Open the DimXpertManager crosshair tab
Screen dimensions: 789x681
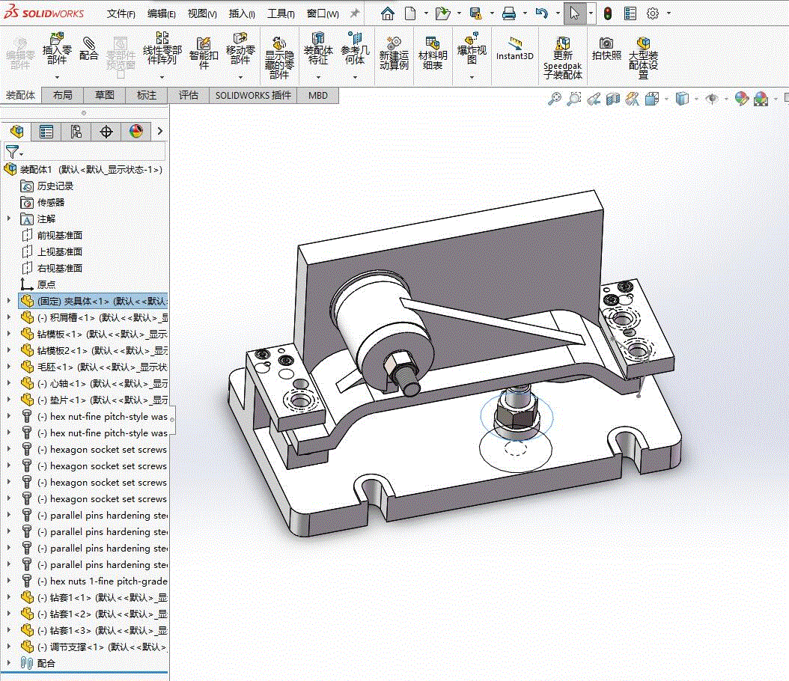106,132
